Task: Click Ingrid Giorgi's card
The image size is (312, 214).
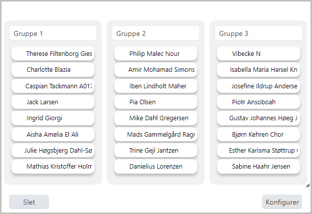Action: point(53,118)
